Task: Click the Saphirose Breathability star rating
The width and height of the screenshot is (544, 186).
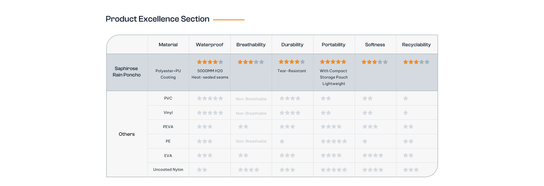Action: click(x=251, y=62)
